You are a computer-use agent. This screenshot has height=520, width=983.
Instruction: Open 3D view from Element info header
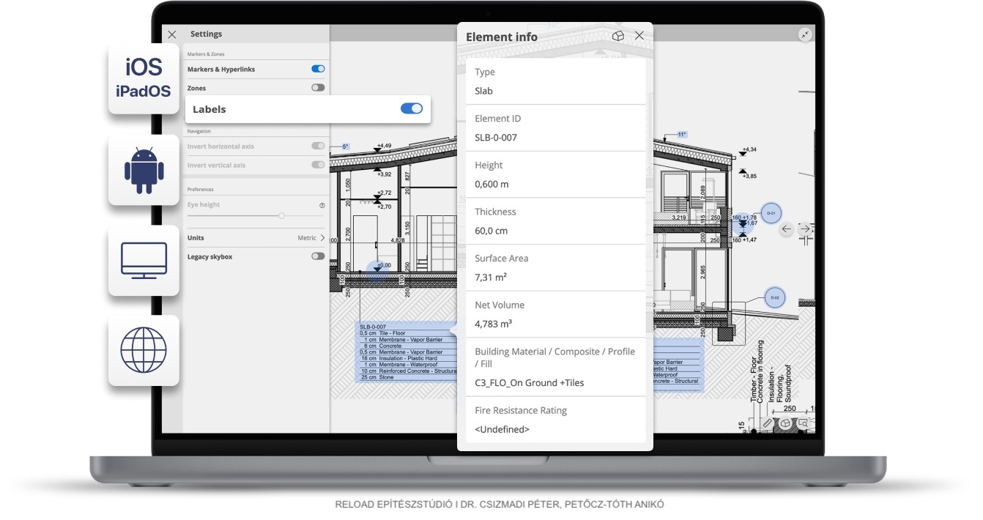(618, 36)
